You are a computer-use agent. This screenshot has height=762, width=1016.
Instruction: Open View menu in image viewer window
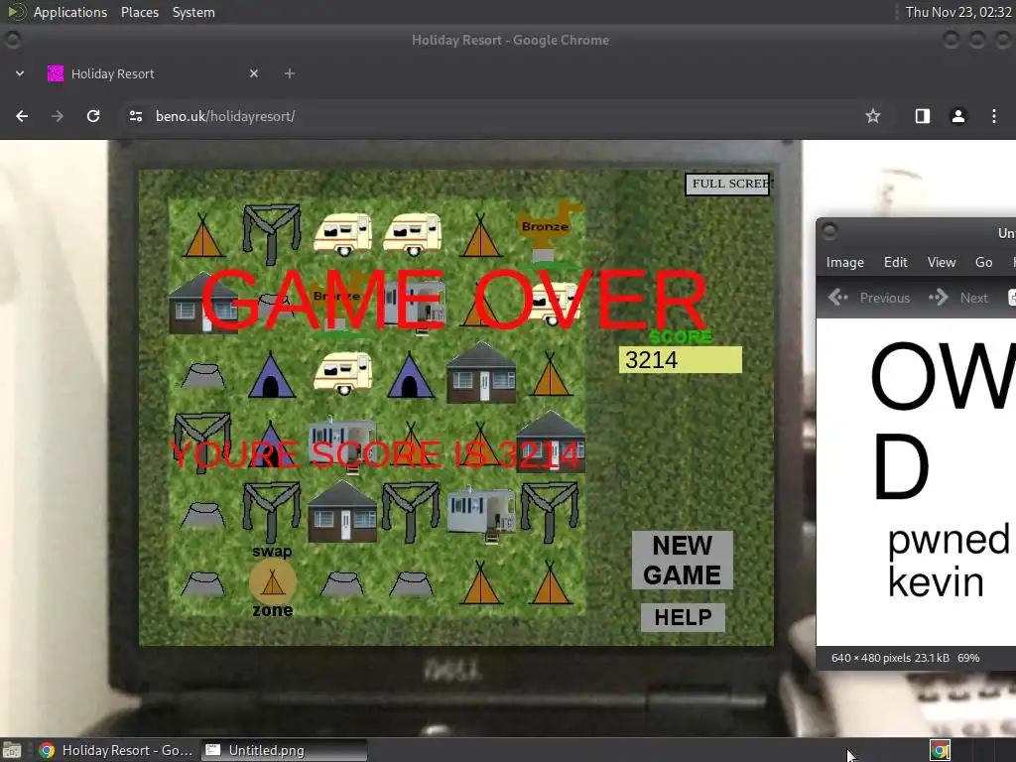(x=942, y=262)
